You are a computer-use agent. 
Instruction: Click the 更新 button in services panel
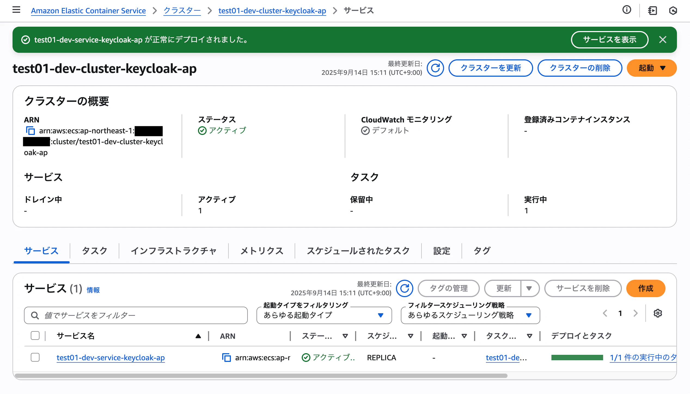503,288
